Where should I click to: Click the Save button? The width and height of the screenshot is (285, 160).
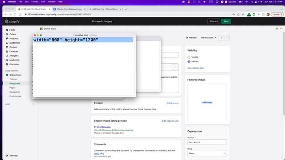click(226, 21)
